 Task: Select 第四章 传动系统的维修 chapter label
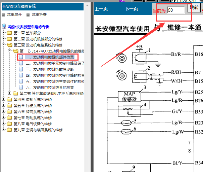33,100
